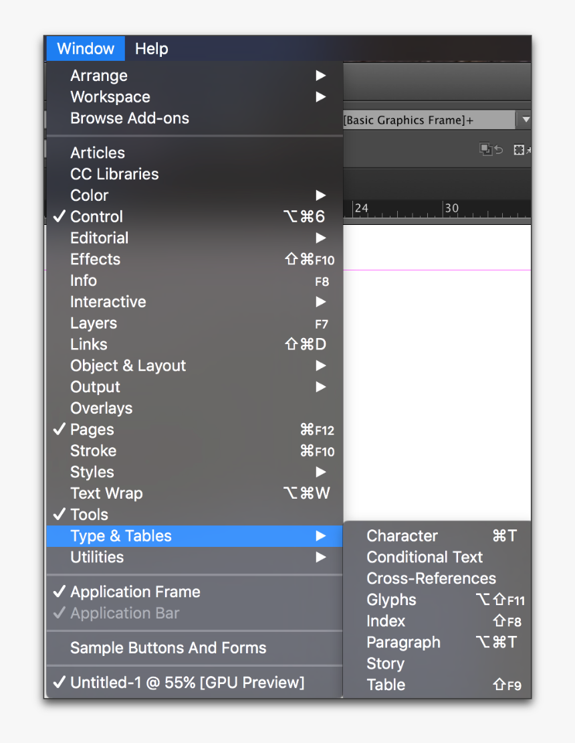Expand the Styles submenu

(195, 472)
